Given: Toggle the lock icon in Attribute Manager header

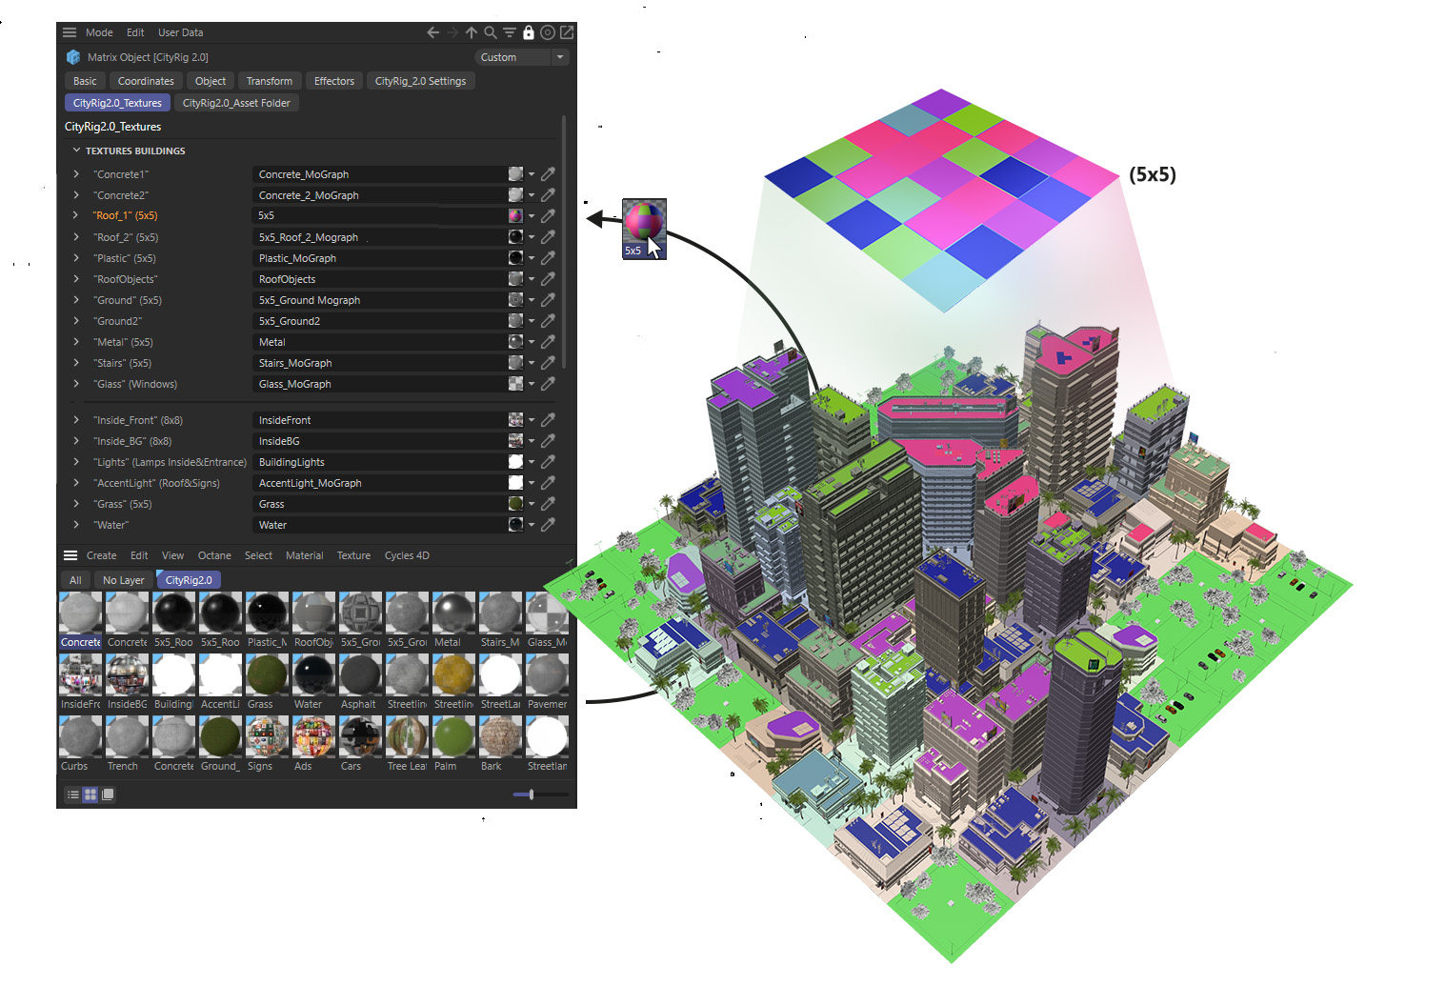Looking at the screenshot, I should [x=529, y=32].
